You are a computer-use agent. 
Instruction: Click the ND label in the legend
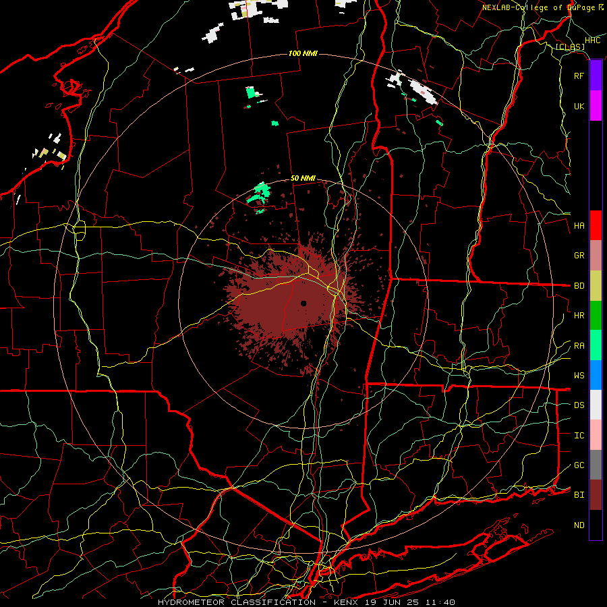(579, 525)
